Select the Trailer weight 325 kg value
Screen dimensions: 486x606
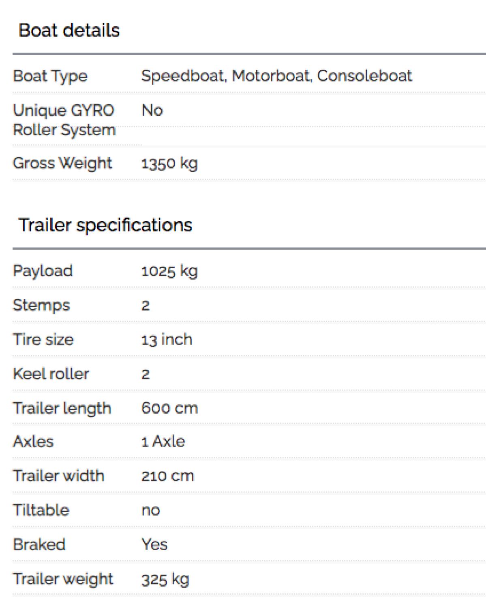165,580
